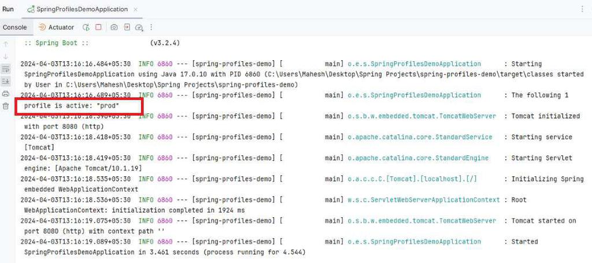592x263 pixels.
Task: Clear console with the trash can icon
Action: (6, 106)
